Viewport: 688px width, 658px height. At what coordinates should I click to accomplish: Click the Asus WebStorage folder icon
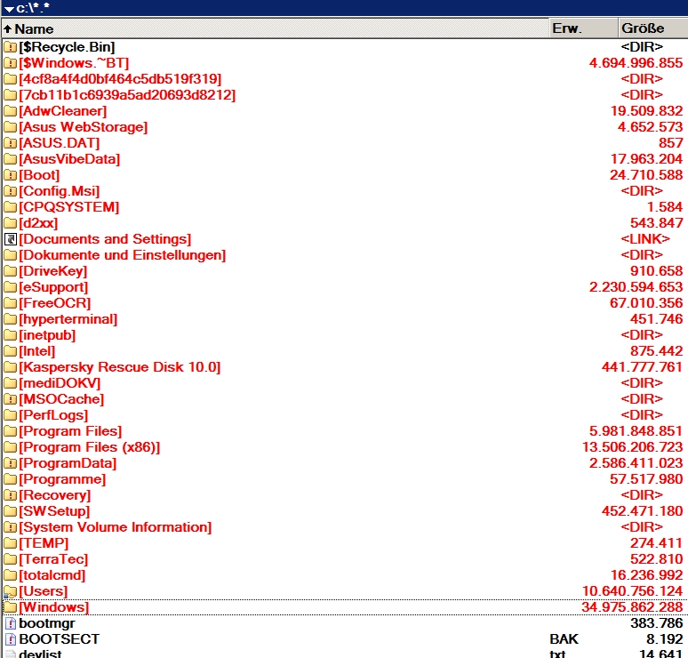[x=10, y=127]
